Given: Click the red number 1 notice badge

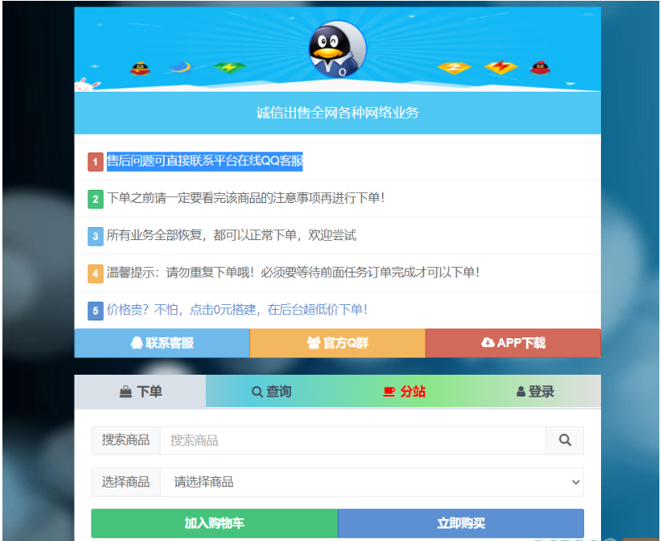Looking at the screenshot, I should [x=96, y=161].
